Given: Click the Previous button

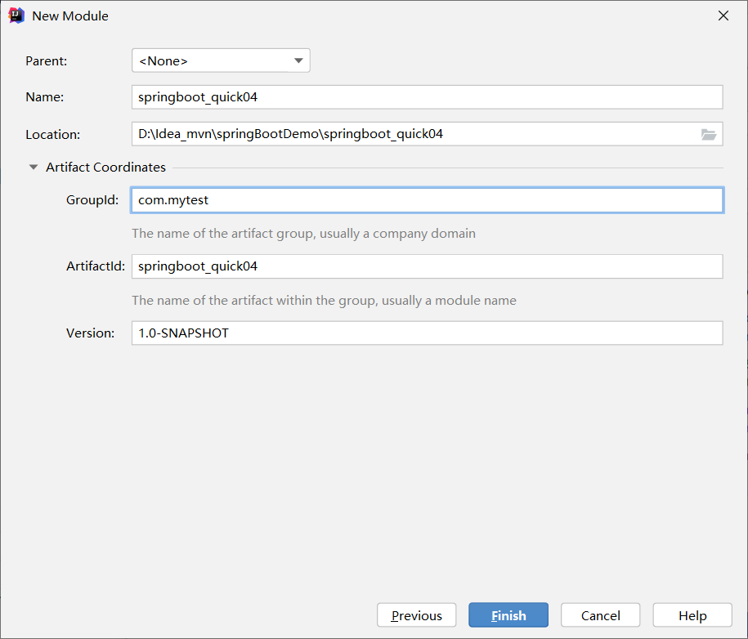Looking at the screenshot, I should (x=416, y=614).
